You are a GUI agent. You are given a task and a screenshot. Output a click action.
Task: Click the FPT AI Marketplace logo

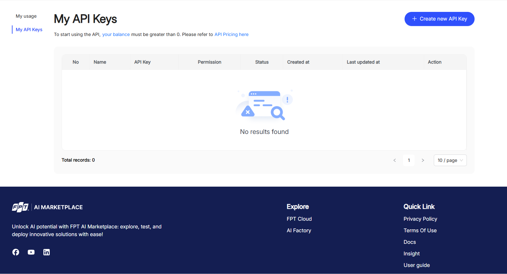47,207
